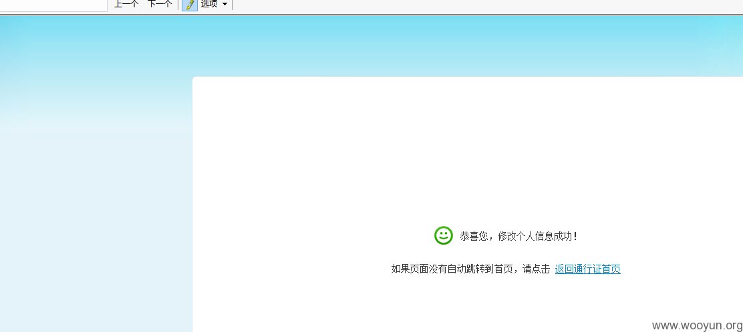
Task: Go to 上一个 find result
Action: pyautogui.click(x=126, y=4)
